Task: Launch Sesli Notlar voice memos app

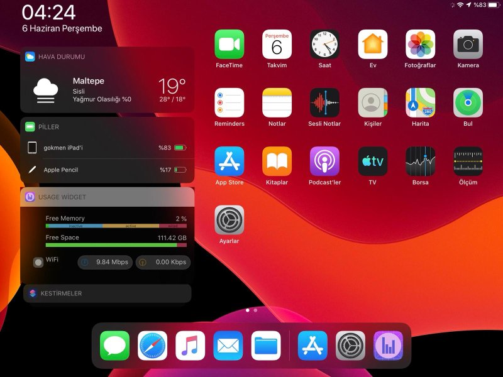Action: point(324,102)
